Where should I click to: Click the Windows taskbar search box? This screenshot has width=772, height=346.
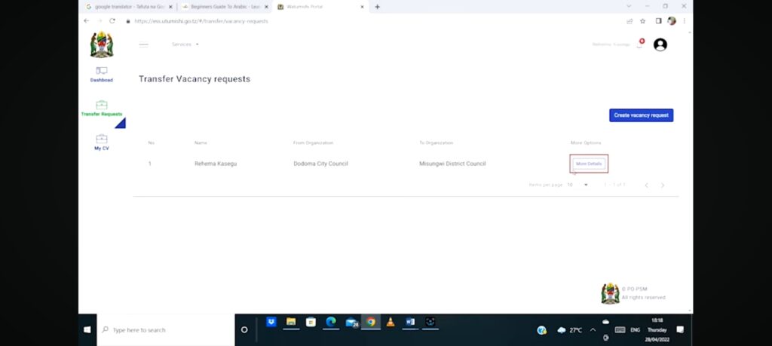[166, 330]
